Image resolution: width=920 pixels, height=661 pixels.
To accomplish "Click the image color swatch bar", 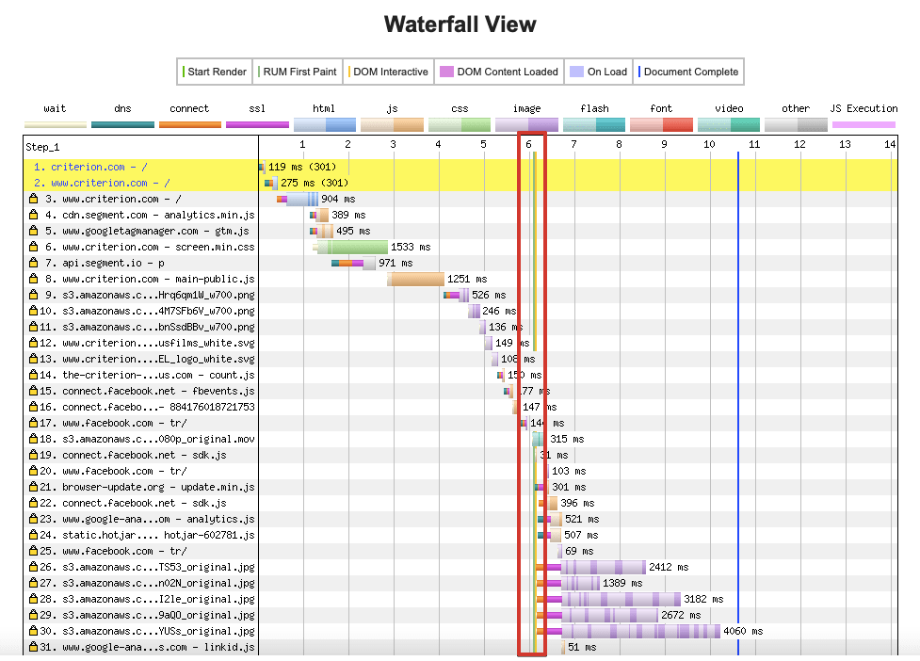I will click(x=527, y=124).
